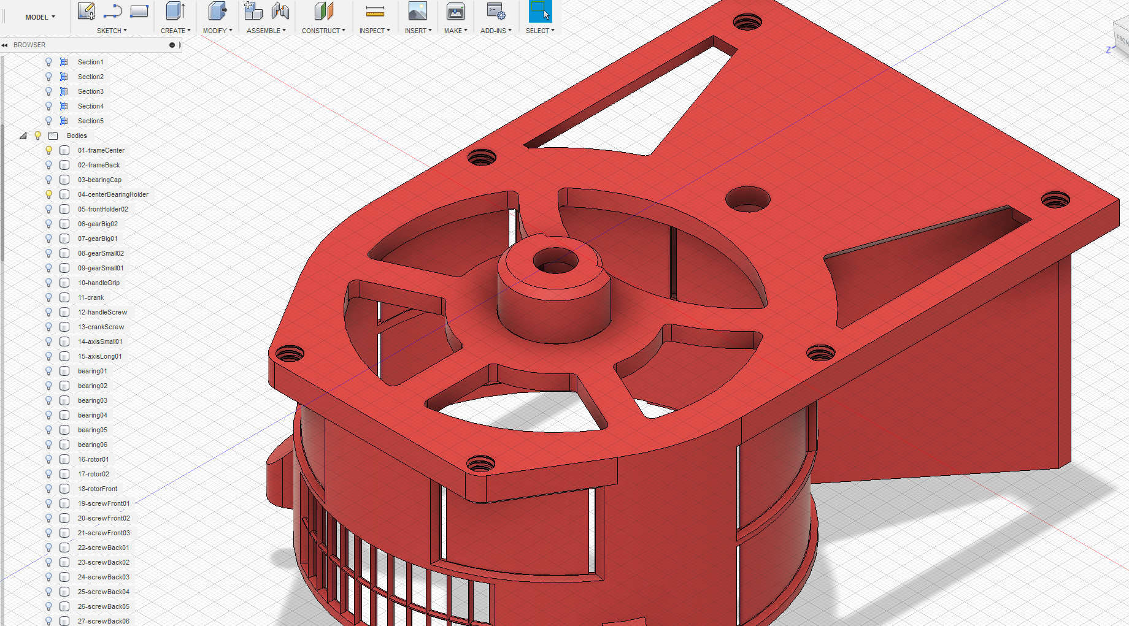
Task: Click the Make 3D print icon
Action: (455, 10)
